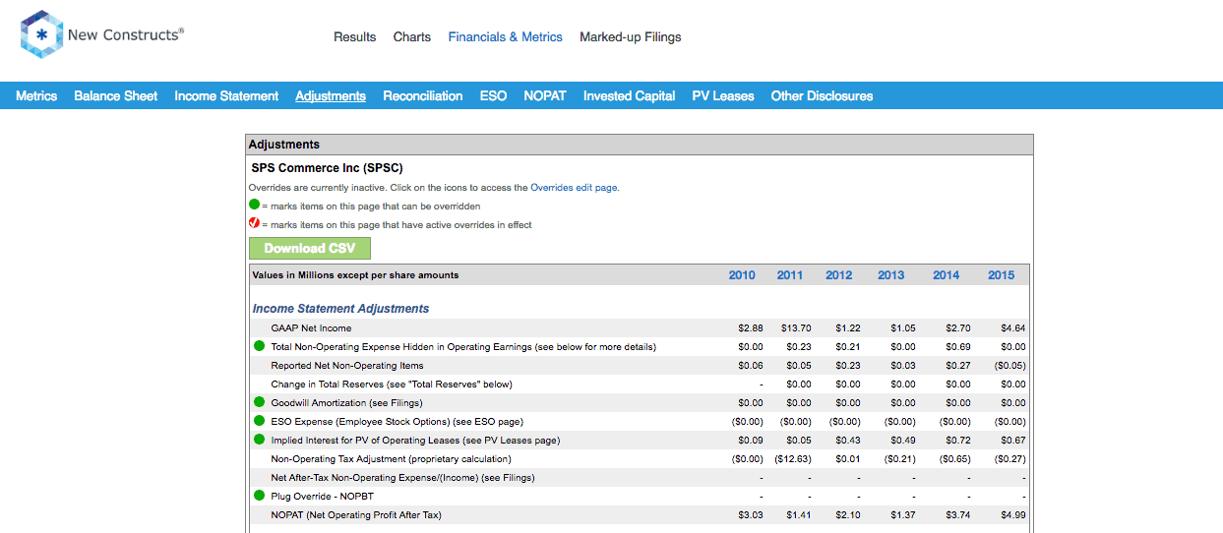Image resolution: width=1223 pixels, height=533 pixels.
Task: Follow the Overrides edit page link
Action: pos(575,187)
